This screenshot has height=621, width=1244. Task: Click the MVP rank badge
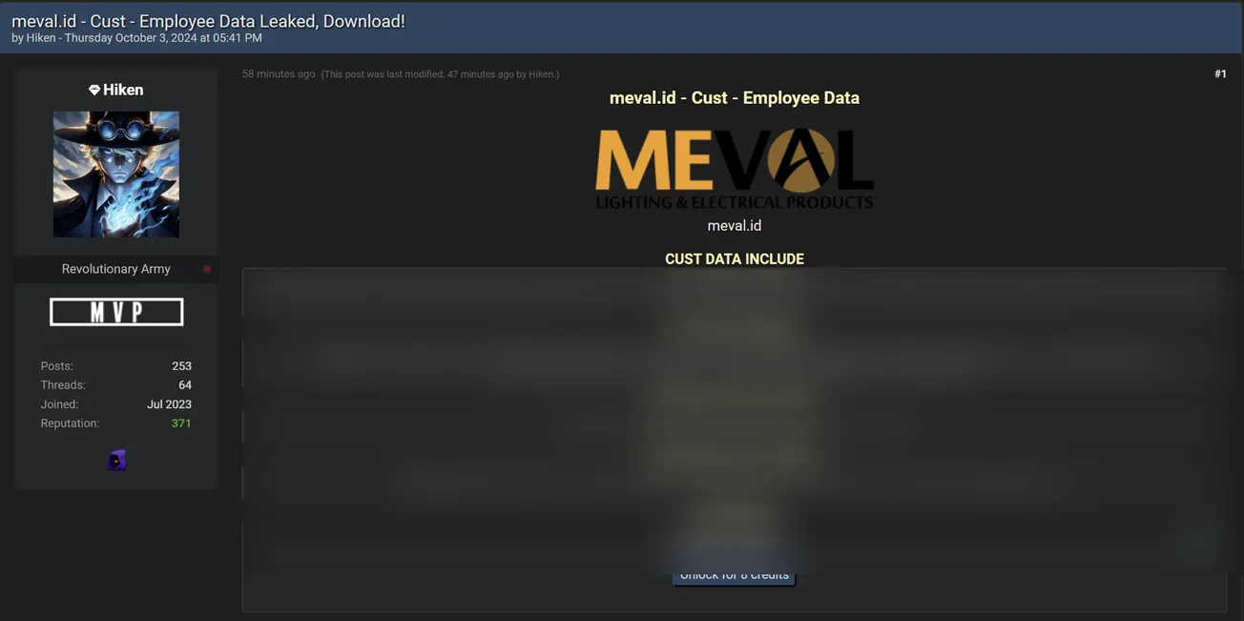[116, 312]
